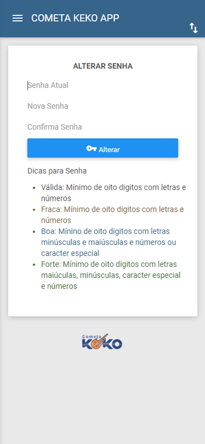Tap the 'Dicas para Senha' label
The height and width of the screenshot is (444, 205).
(57, 171)
